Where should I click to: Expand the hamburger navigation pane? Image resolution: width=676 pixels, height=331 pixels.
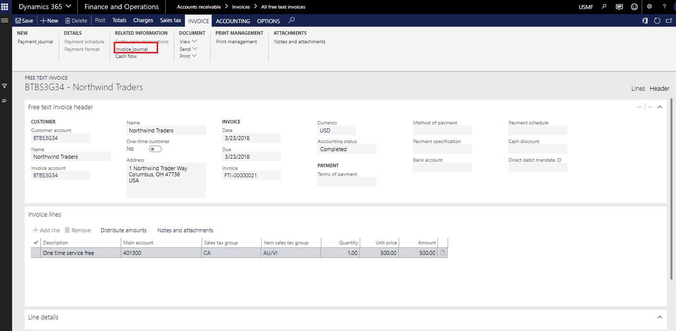click(x=6, y=21)
